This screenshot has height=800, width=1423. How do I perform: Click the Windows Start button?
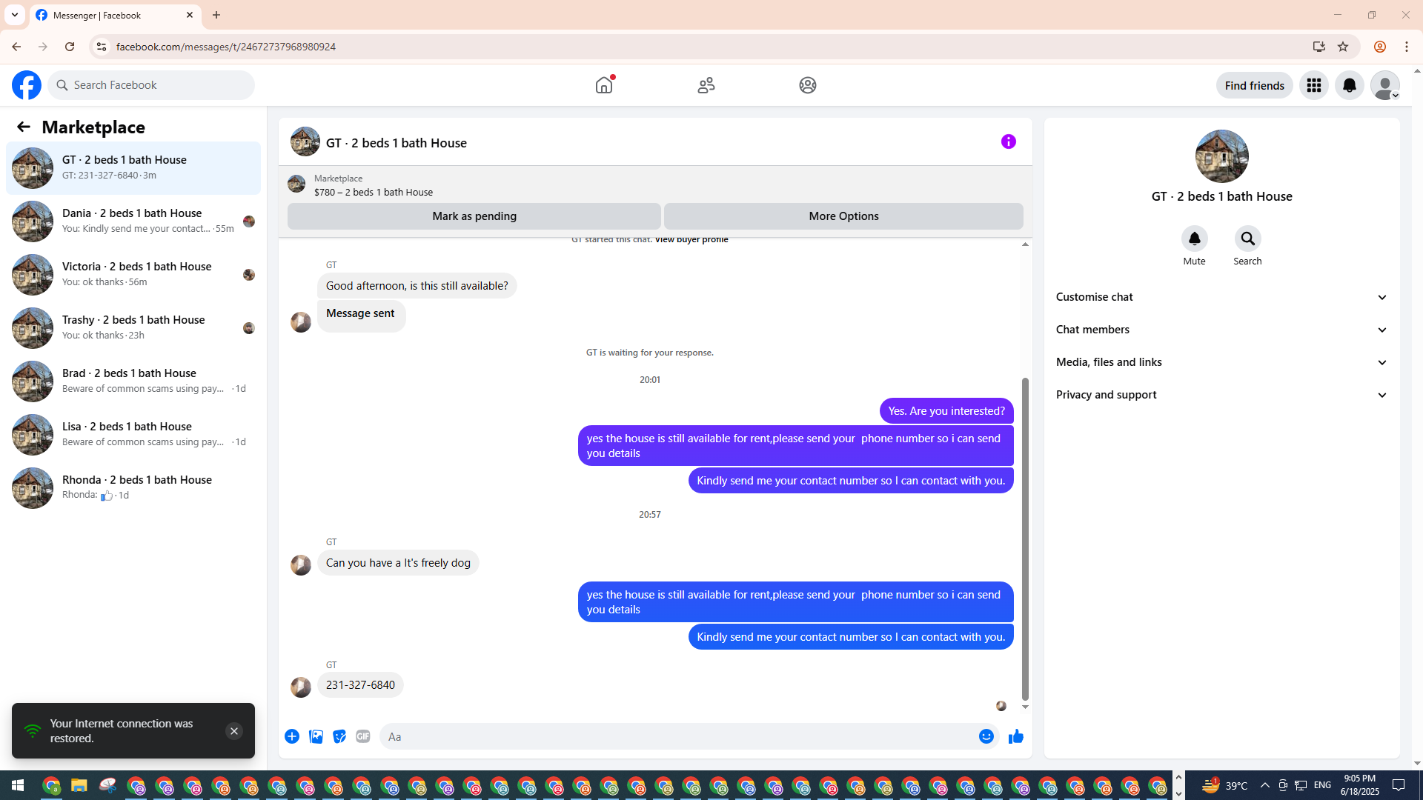coord(18,785)
